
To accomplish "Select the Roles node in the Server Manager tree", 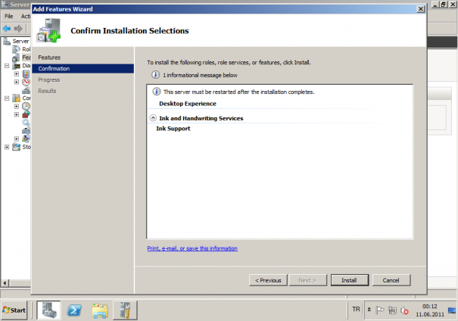I will click(x=26, y=49).
